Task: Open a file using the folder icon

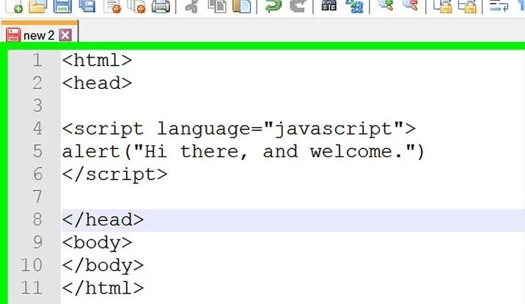Action: [37, 6]
